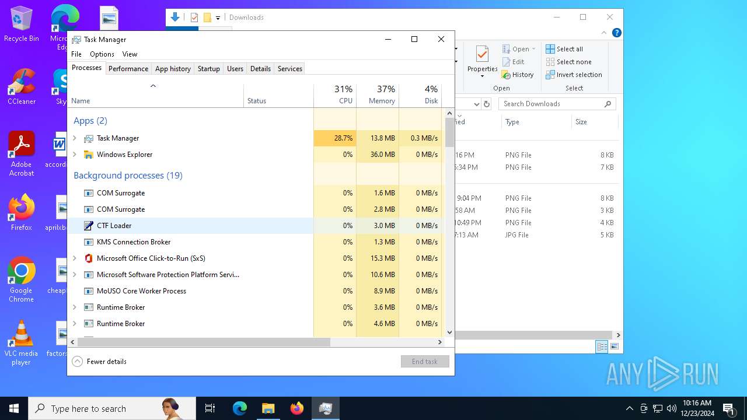747x420 pixels.
Task: Click the Microsoft Office Click-to-Run icon
Action: pyautogui.click(x=89, y=258)
